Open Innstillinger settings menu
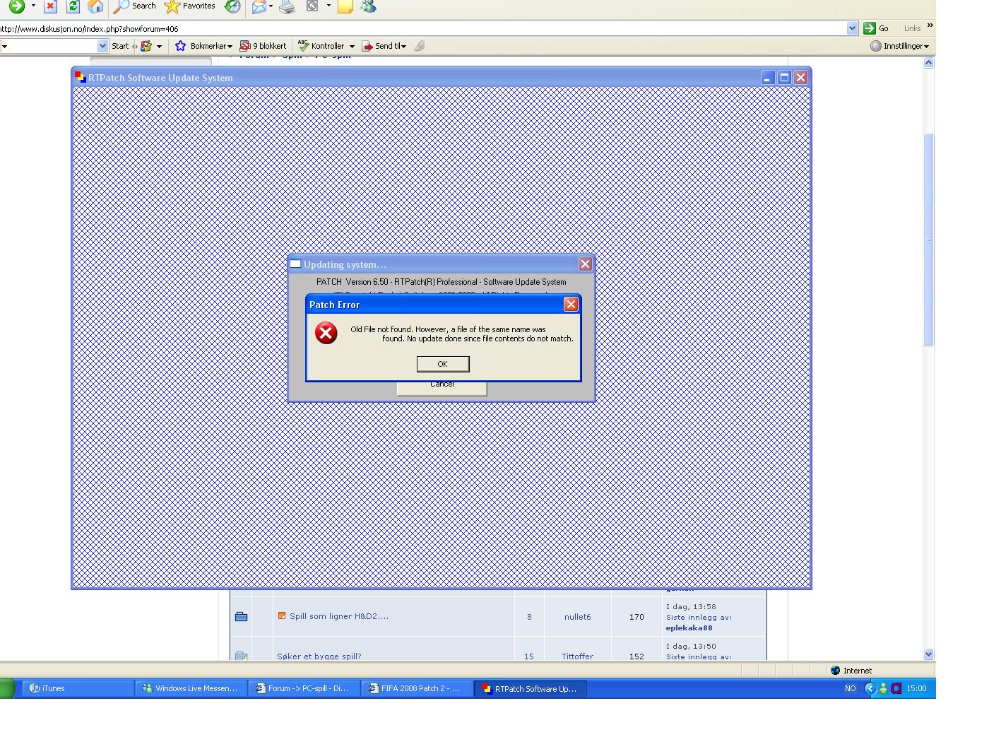 (x=900, y=46)
